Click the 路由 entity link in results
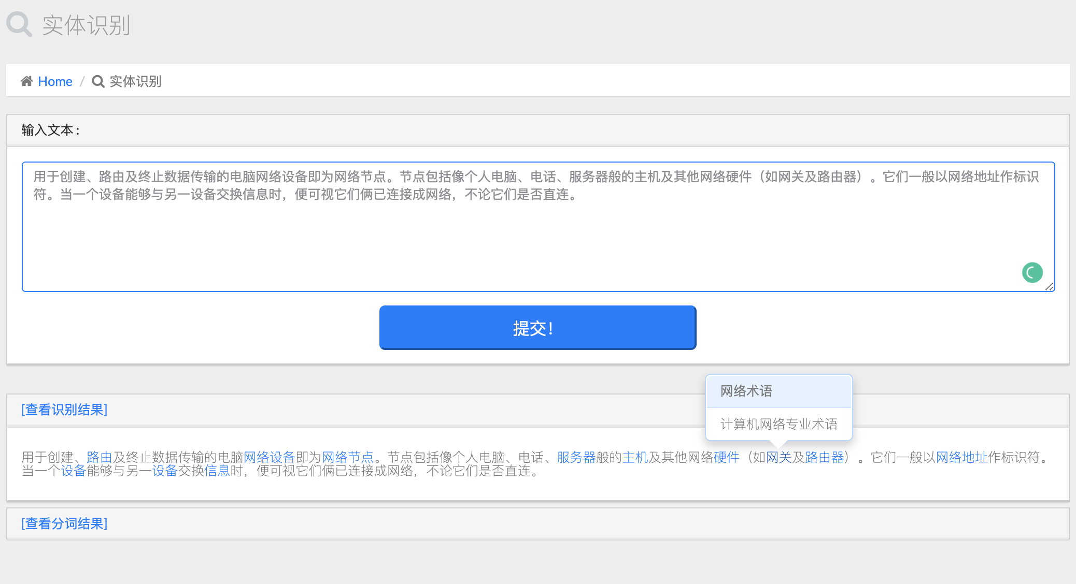Screen dimensions: 1076x584 tap(100, 457)
